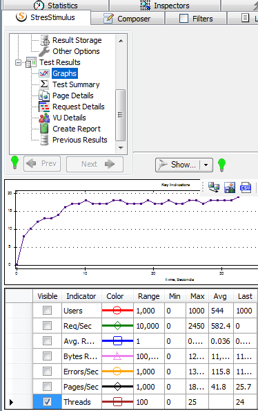This screenshot has width=258, height=411.
Task: Click the tree scrollbar down arrow
Action: click(121, 147)
